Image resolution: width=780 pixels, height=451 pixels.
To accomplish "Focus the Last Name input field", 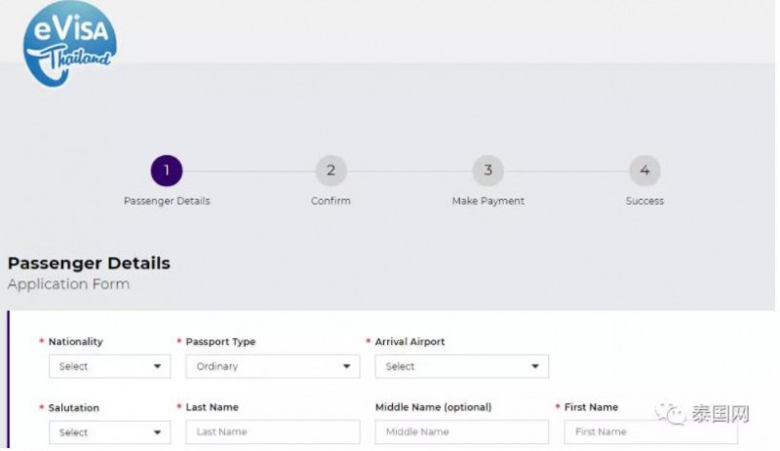I will pos(273,432).
